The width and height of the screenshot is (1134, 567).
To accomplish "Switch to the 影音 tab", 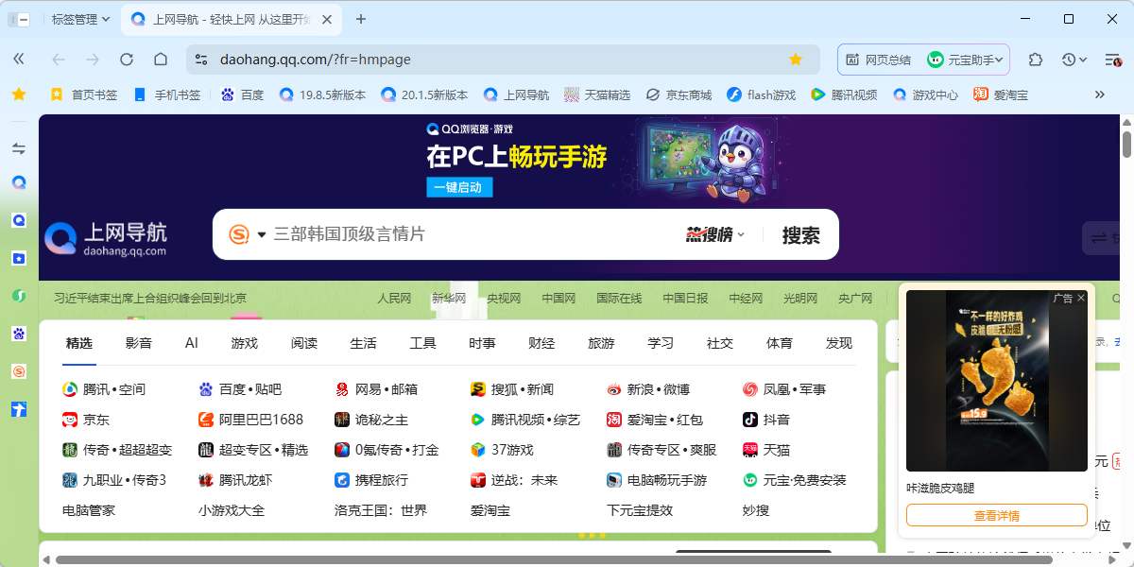I will 139,343.
